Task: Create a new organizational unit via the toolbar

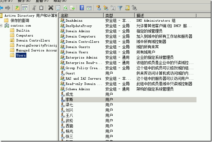Action: tap(113, 8)
